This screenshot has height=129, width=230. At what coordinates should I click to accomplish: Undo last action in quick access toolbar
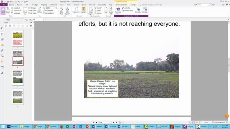19,1
